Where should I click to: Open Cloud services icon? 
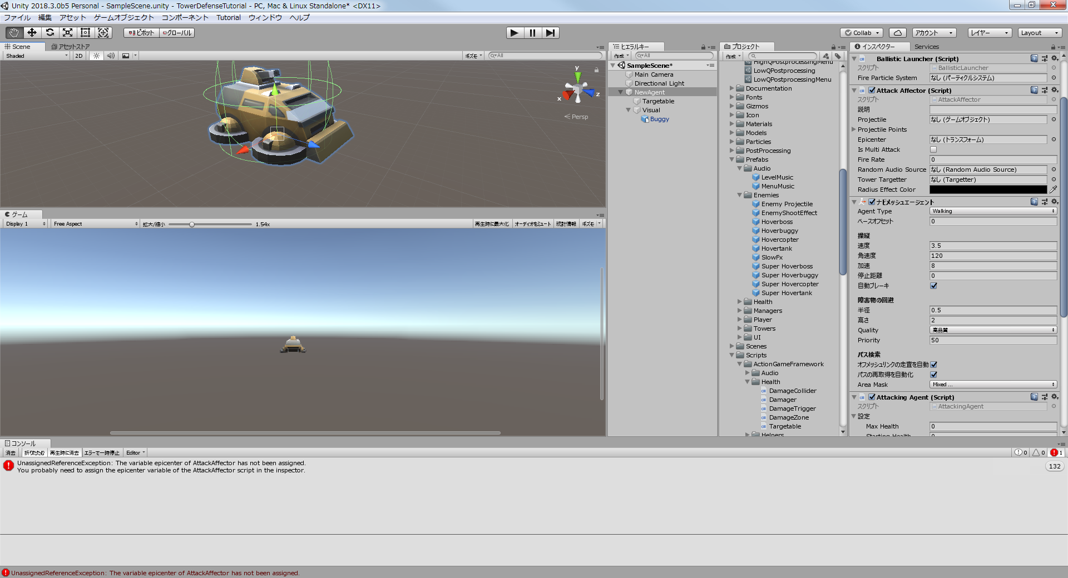pyautogui.click(x=898, y=33)
